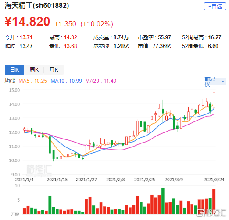The height and width of the screenshot is (220, 229).
Task: Open the 前复权 adjustment dropdown
Action: [x=215, y=81]
